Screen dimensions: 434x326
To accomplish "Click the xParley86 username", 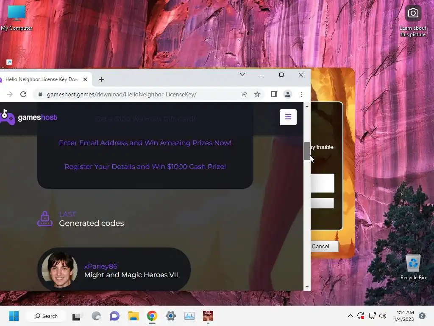I will click(101, 266).
